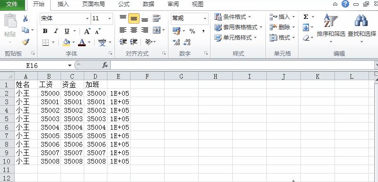Expand the 插入 cells dropdown
This screenshot has width=378, height=182.
click(293, 17)
